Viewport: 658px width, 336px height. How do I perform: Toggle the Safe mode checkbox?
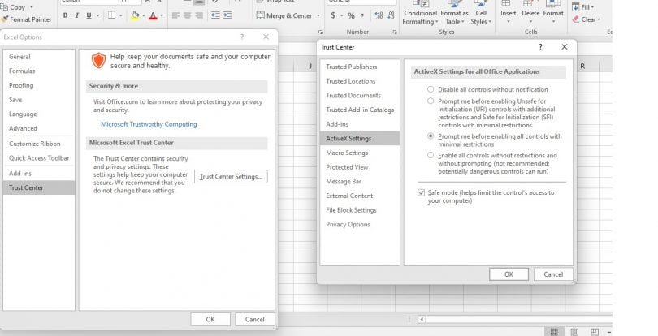coord(422,192)
